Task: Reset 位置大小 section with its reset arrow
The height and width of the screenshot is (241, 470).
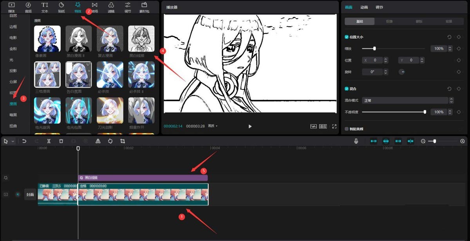Action: click(x=449, y=37)
